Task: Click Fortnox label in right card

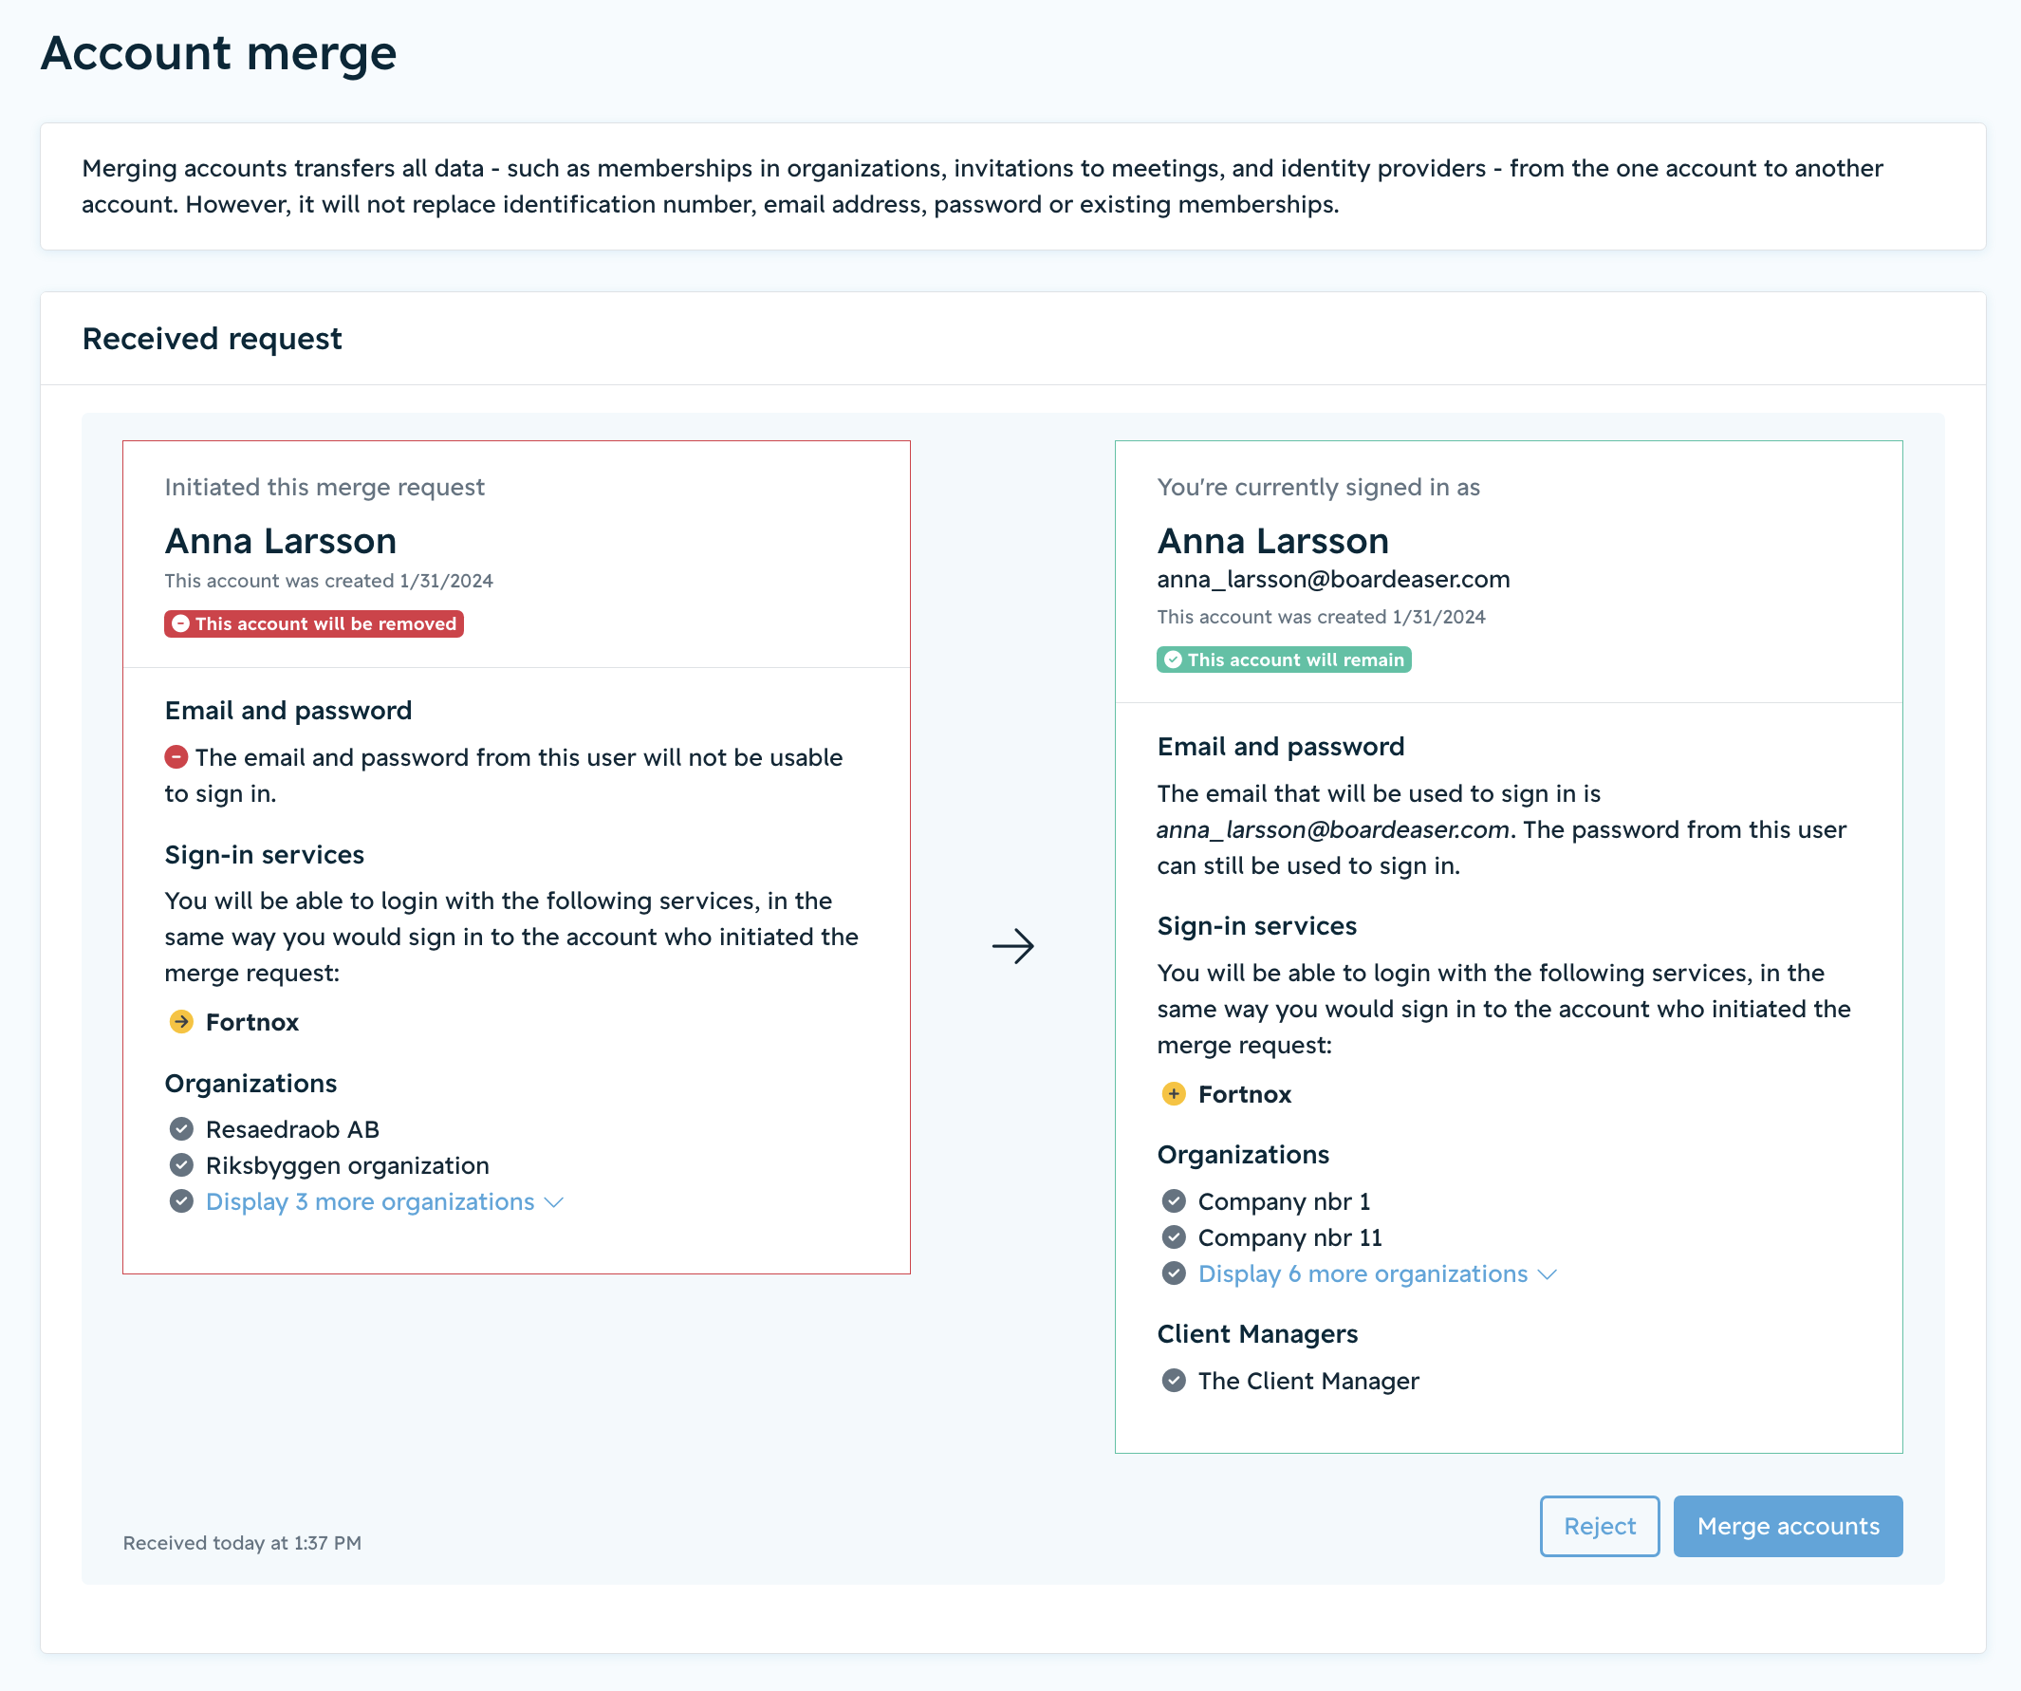Action: pyautogui.click(x=1244, y=1094)
